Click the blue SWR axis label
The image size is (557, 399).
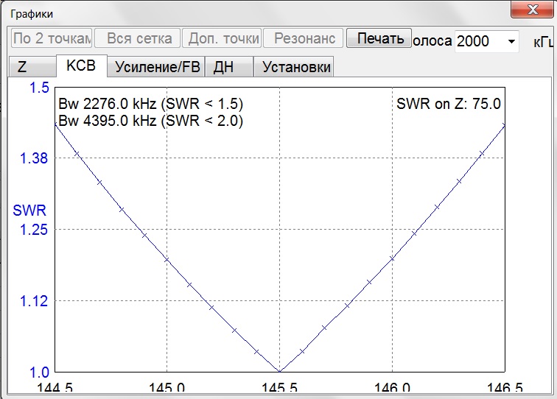(29, 211)
